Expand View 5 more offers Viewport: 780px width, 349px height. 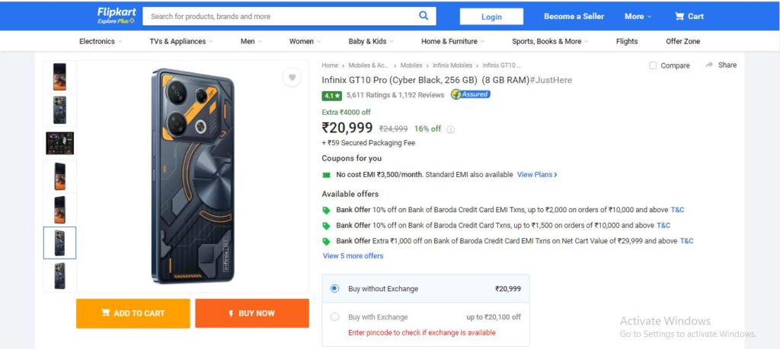(353, 256)
